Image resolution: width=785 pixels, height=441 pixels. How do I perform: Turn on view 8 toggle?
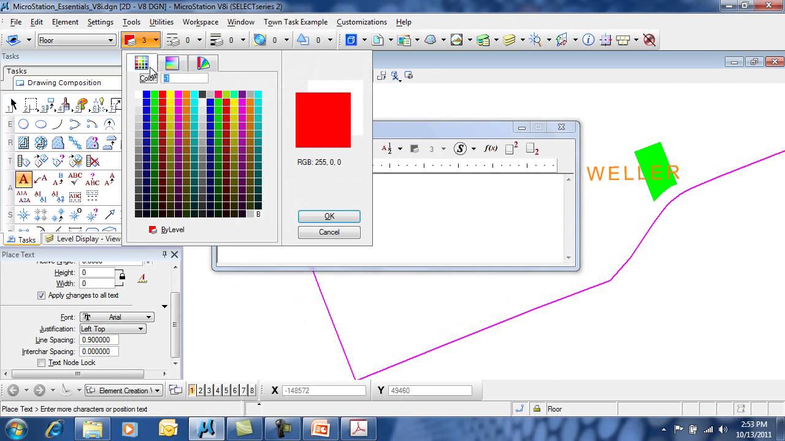pyautogui.click(x=252, y=390)
